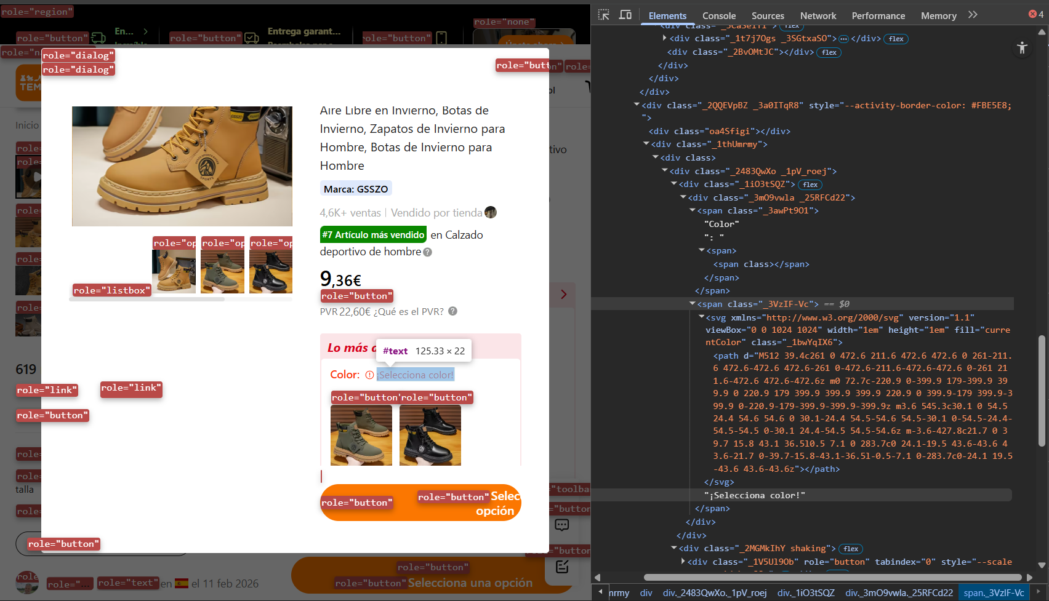Screen dimensions: 1049x601
Task: Collapse the svg element node in the DOM tree
Action: click(x=701, y=317)
